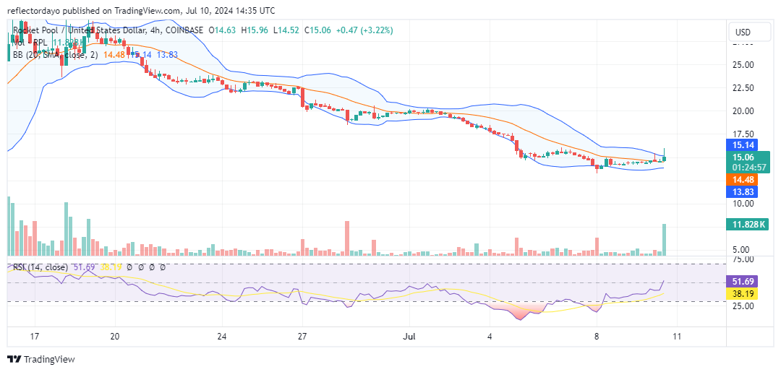Click the purple 51.69 value in RSI legend

coord(84,267)
